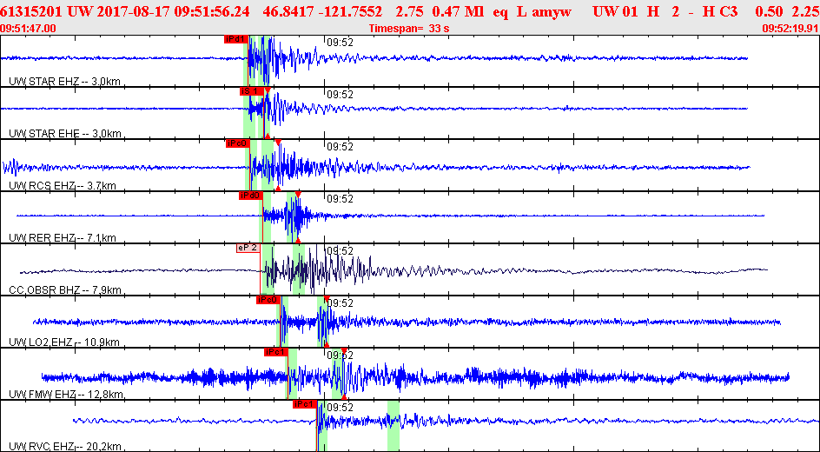This screenshot has height=452, width=820.
Task: Click the iPd0 pick flag on RER EHZ
Action: pos(250,196)
